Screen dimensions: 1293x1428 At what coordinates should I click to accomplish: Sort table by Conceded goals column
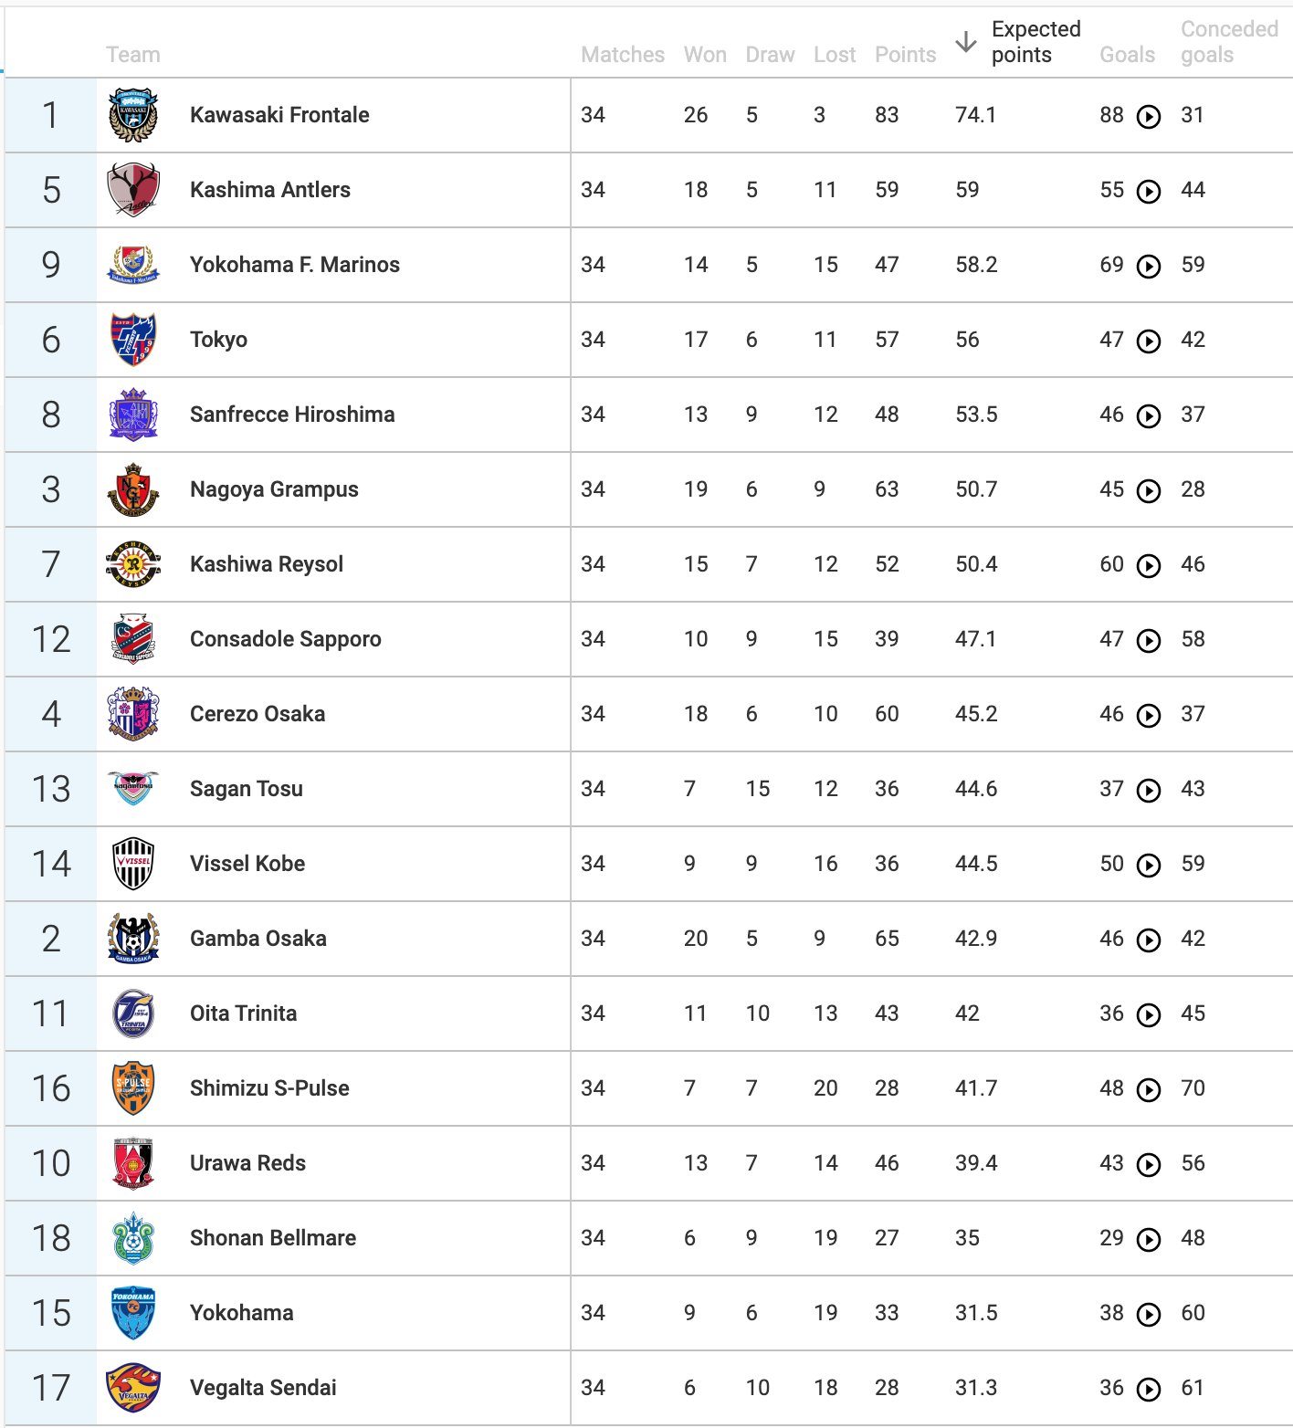(x=1229, y=42)
